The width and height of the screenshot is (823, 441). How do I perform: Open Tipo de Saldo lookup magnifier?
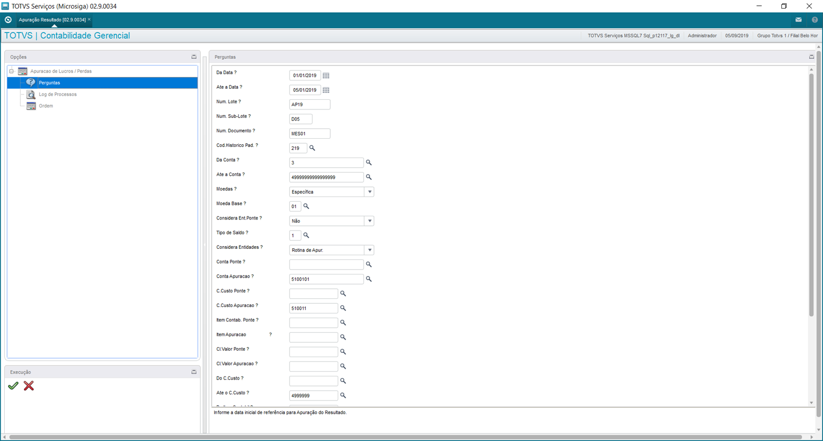(306, 235)
